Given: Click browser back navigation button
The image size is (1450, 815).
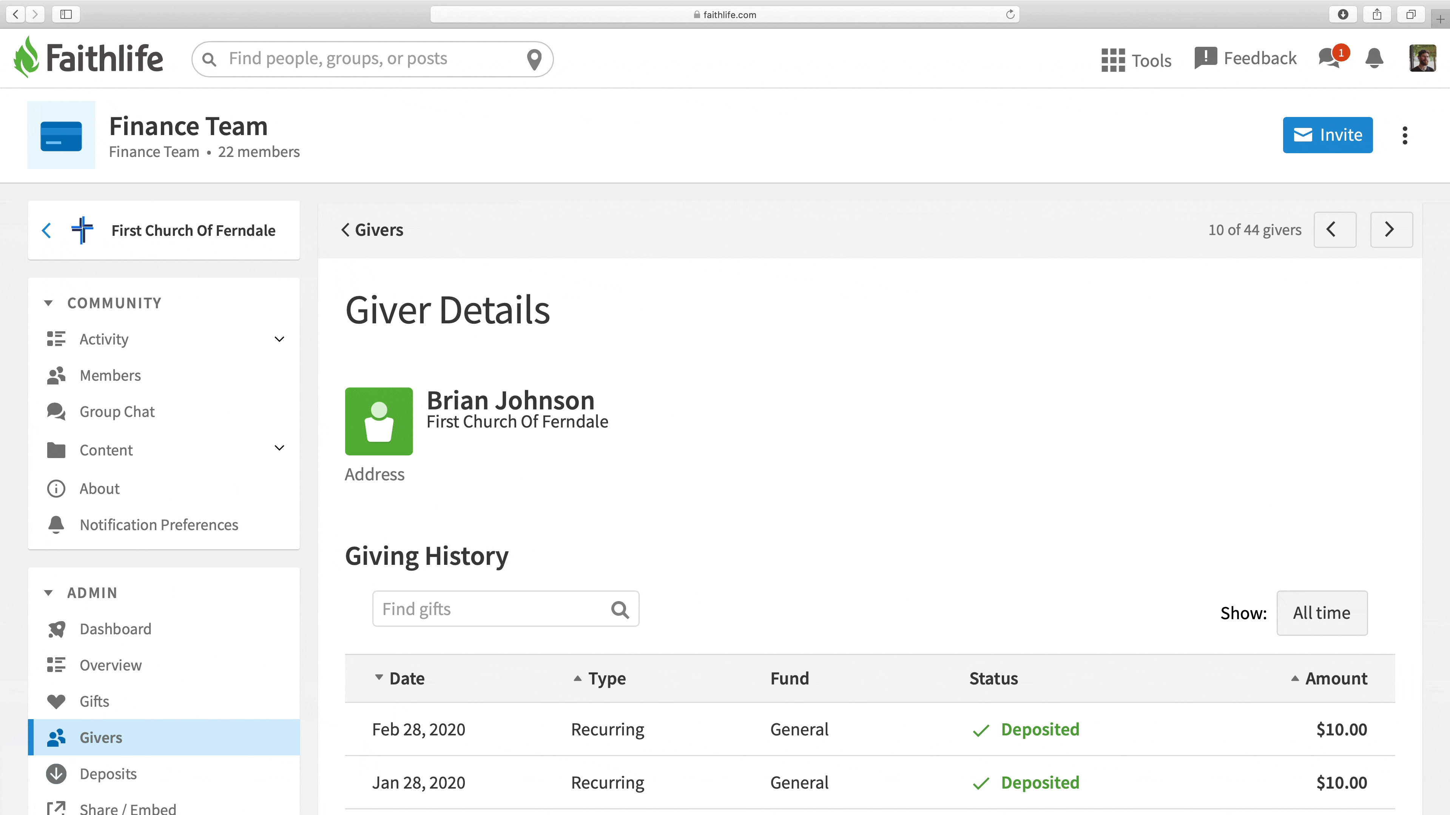Looking at the screenshot, I should (16, 14).
